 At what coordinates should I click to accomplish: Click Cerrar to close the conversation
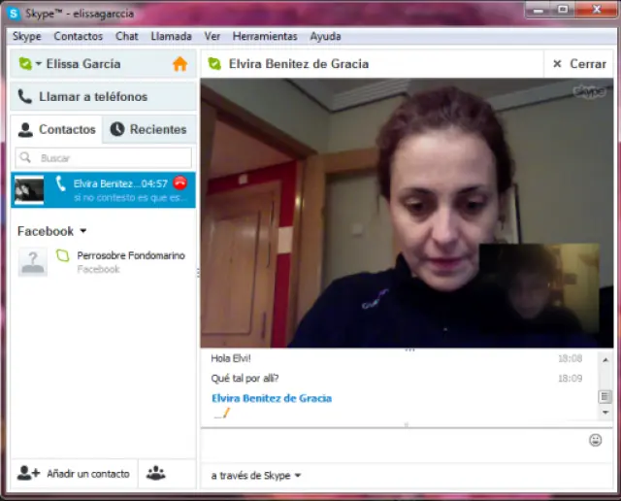click(579, 64)
